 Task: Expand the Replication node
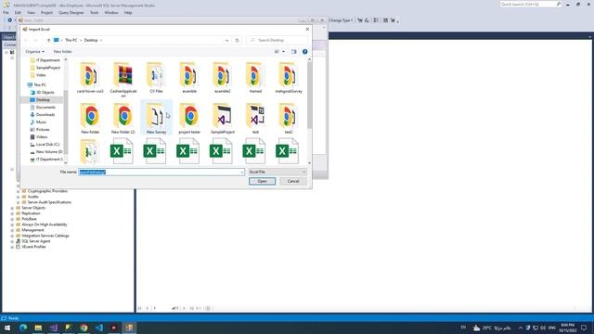click(12, 213)
